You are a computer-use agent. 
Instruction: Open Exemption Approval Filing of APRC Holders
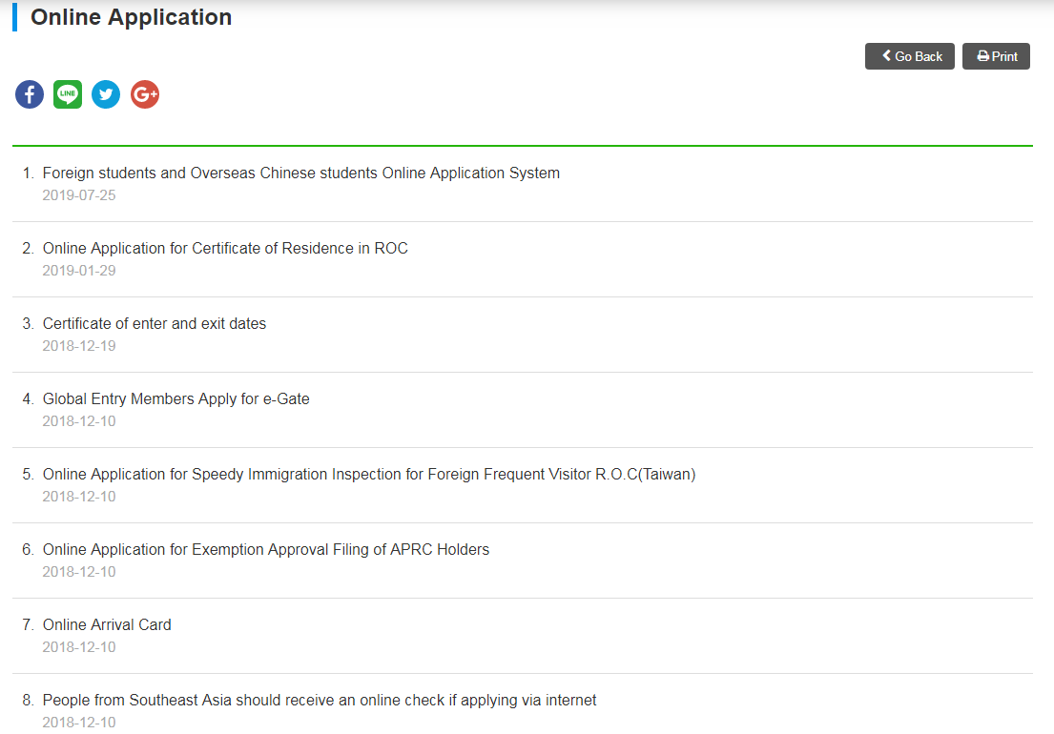click(x=265, y=550)
